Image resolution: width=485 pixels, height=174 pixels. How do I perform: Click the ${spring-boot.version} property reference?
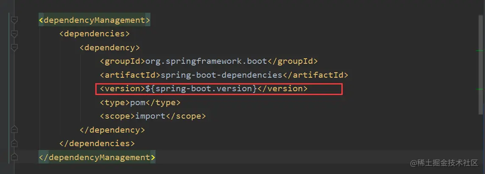(201, 89)
